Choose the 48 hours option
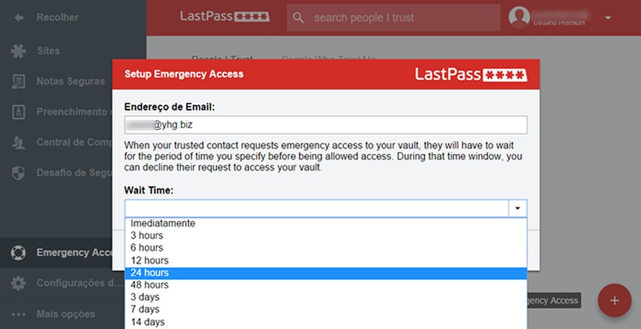The height and width of the screenshot is (329, 641). click(150, 285)
